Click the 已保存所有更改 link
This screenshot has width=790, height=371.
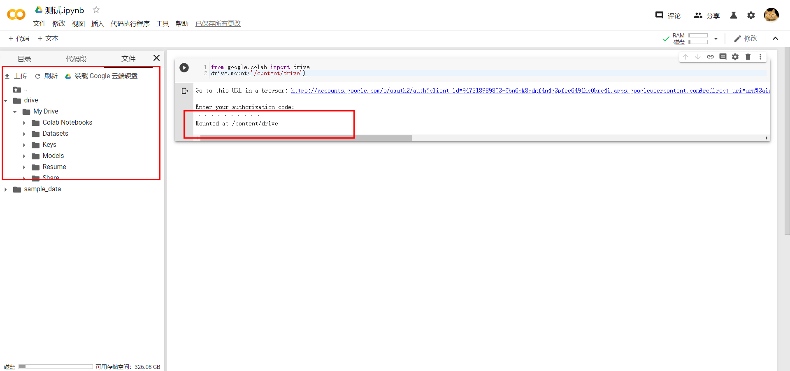[x=218, y=23]
